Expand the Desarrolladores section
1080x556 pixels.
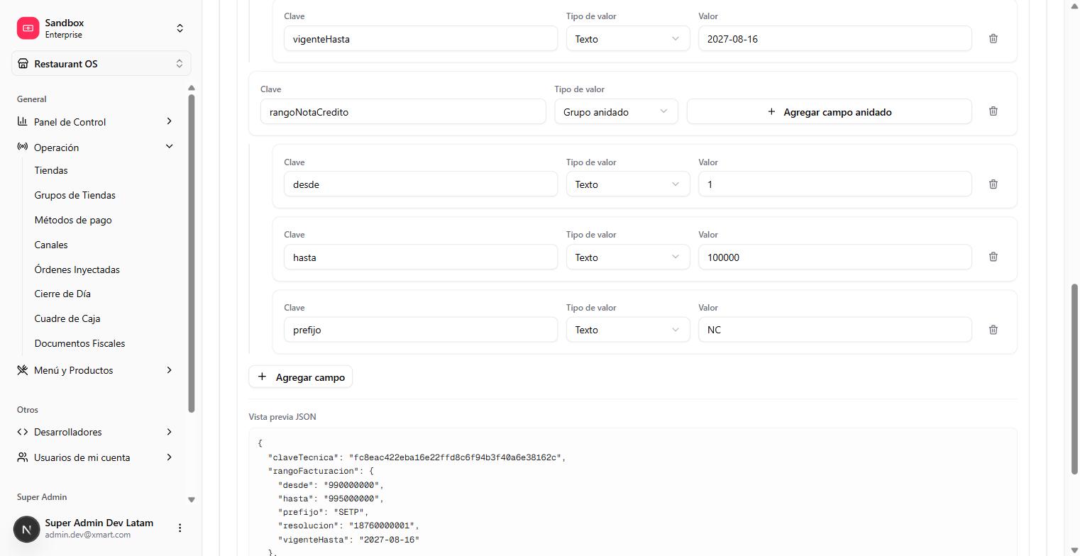[x=169, y=432]
